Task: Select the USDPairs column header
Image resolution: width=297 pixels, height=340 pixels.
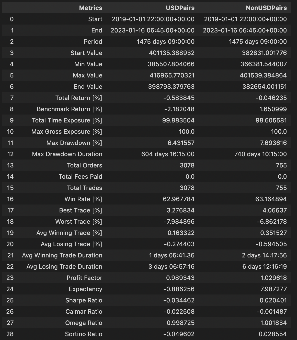Action: (180, 8)
